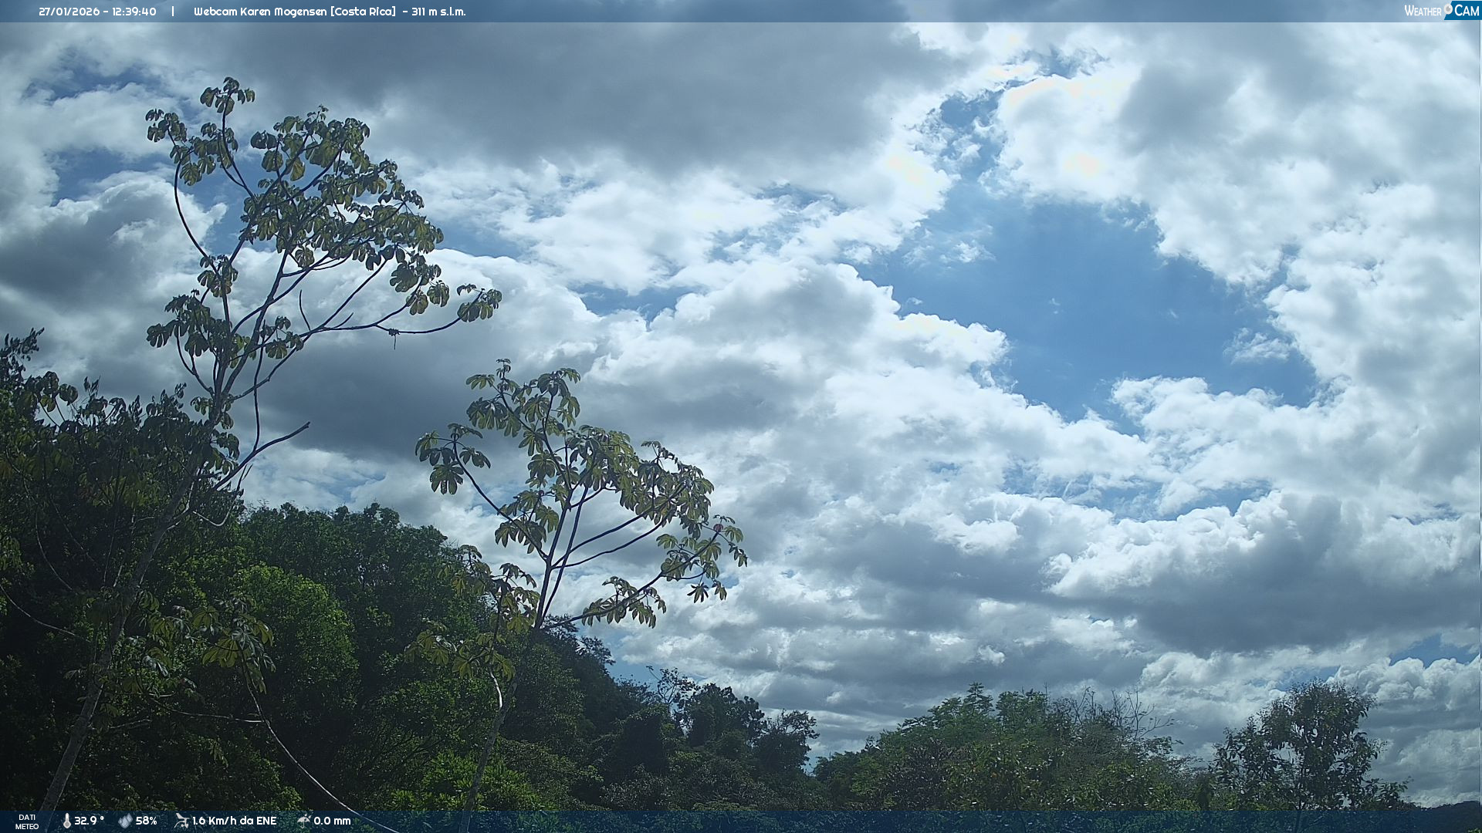
Task: Click the 12:39:40 timestamp
Action: click(x=134, y=12)
